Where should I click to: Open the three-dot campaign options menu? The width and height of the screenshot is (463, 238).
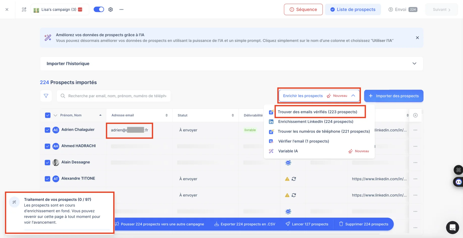click(x=121, y=10)
